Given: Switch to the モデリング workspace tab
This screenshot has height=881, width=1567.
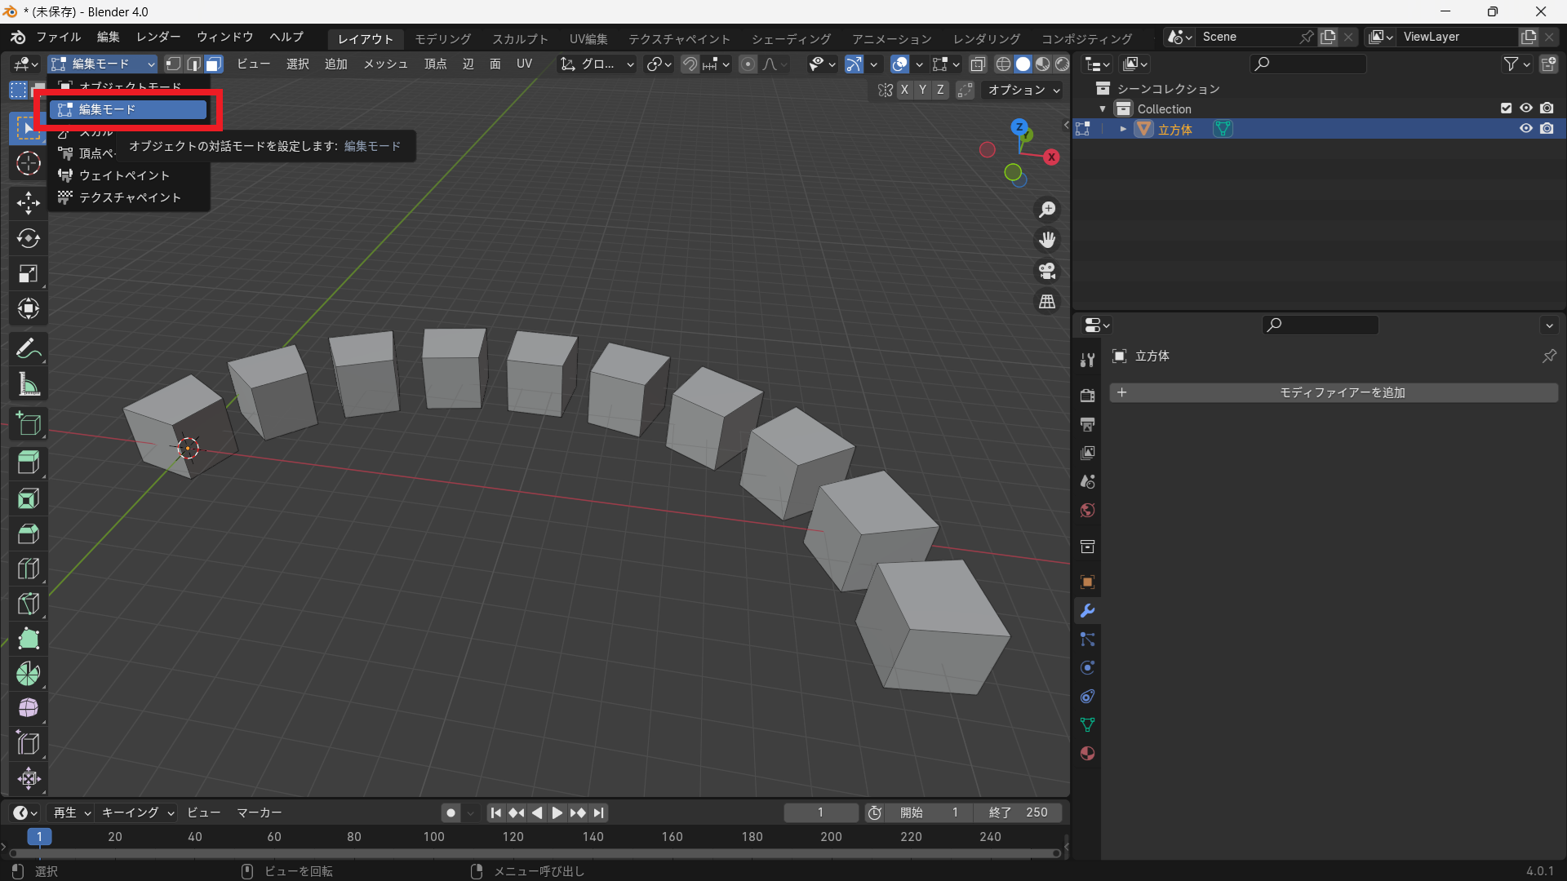Looking at the screenshot, I should coord(442,39).
